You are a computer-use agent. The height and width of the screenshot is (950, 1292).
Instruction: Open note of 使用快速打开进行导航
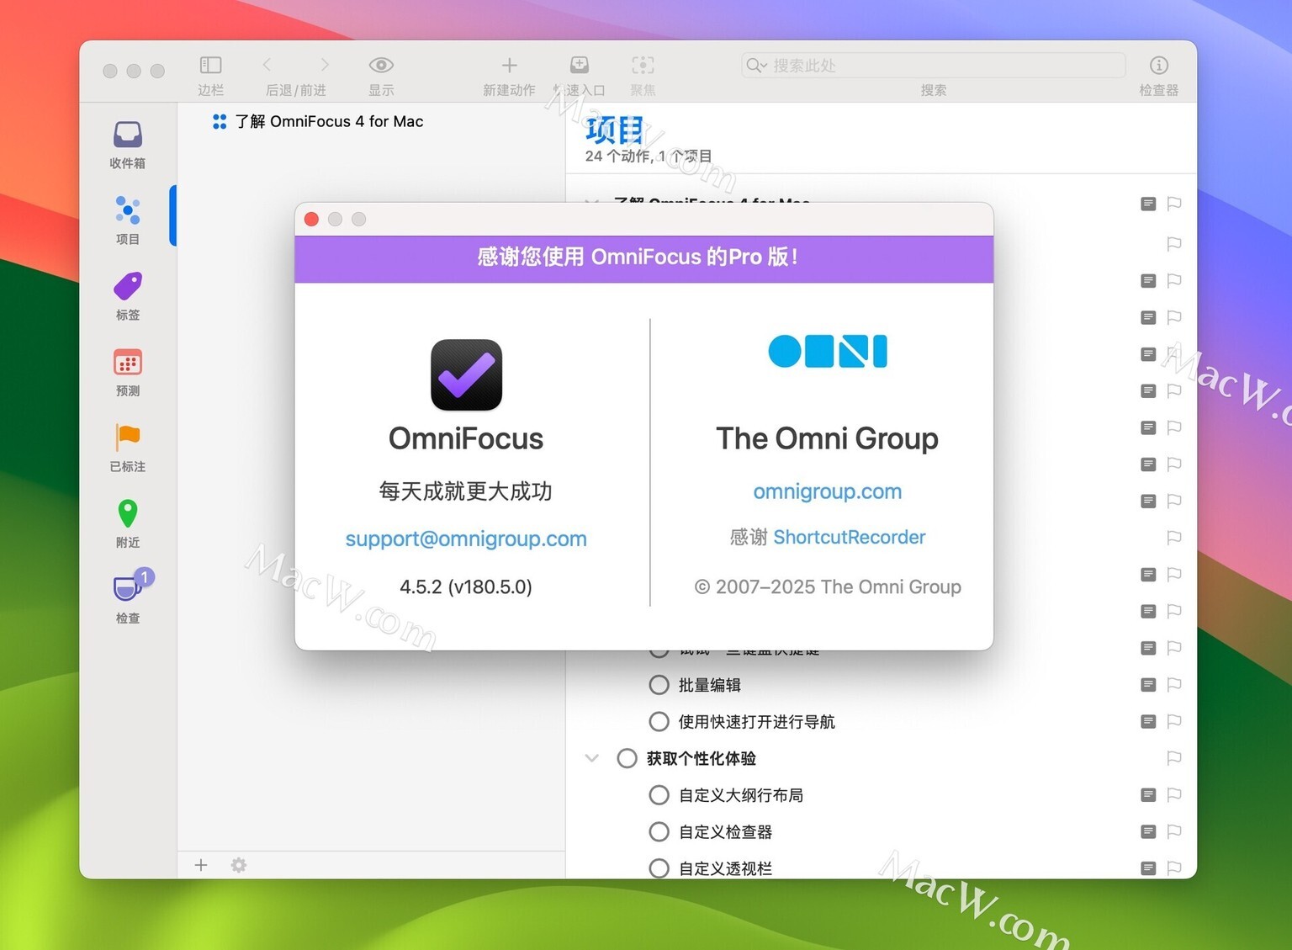click(1148, 721)
